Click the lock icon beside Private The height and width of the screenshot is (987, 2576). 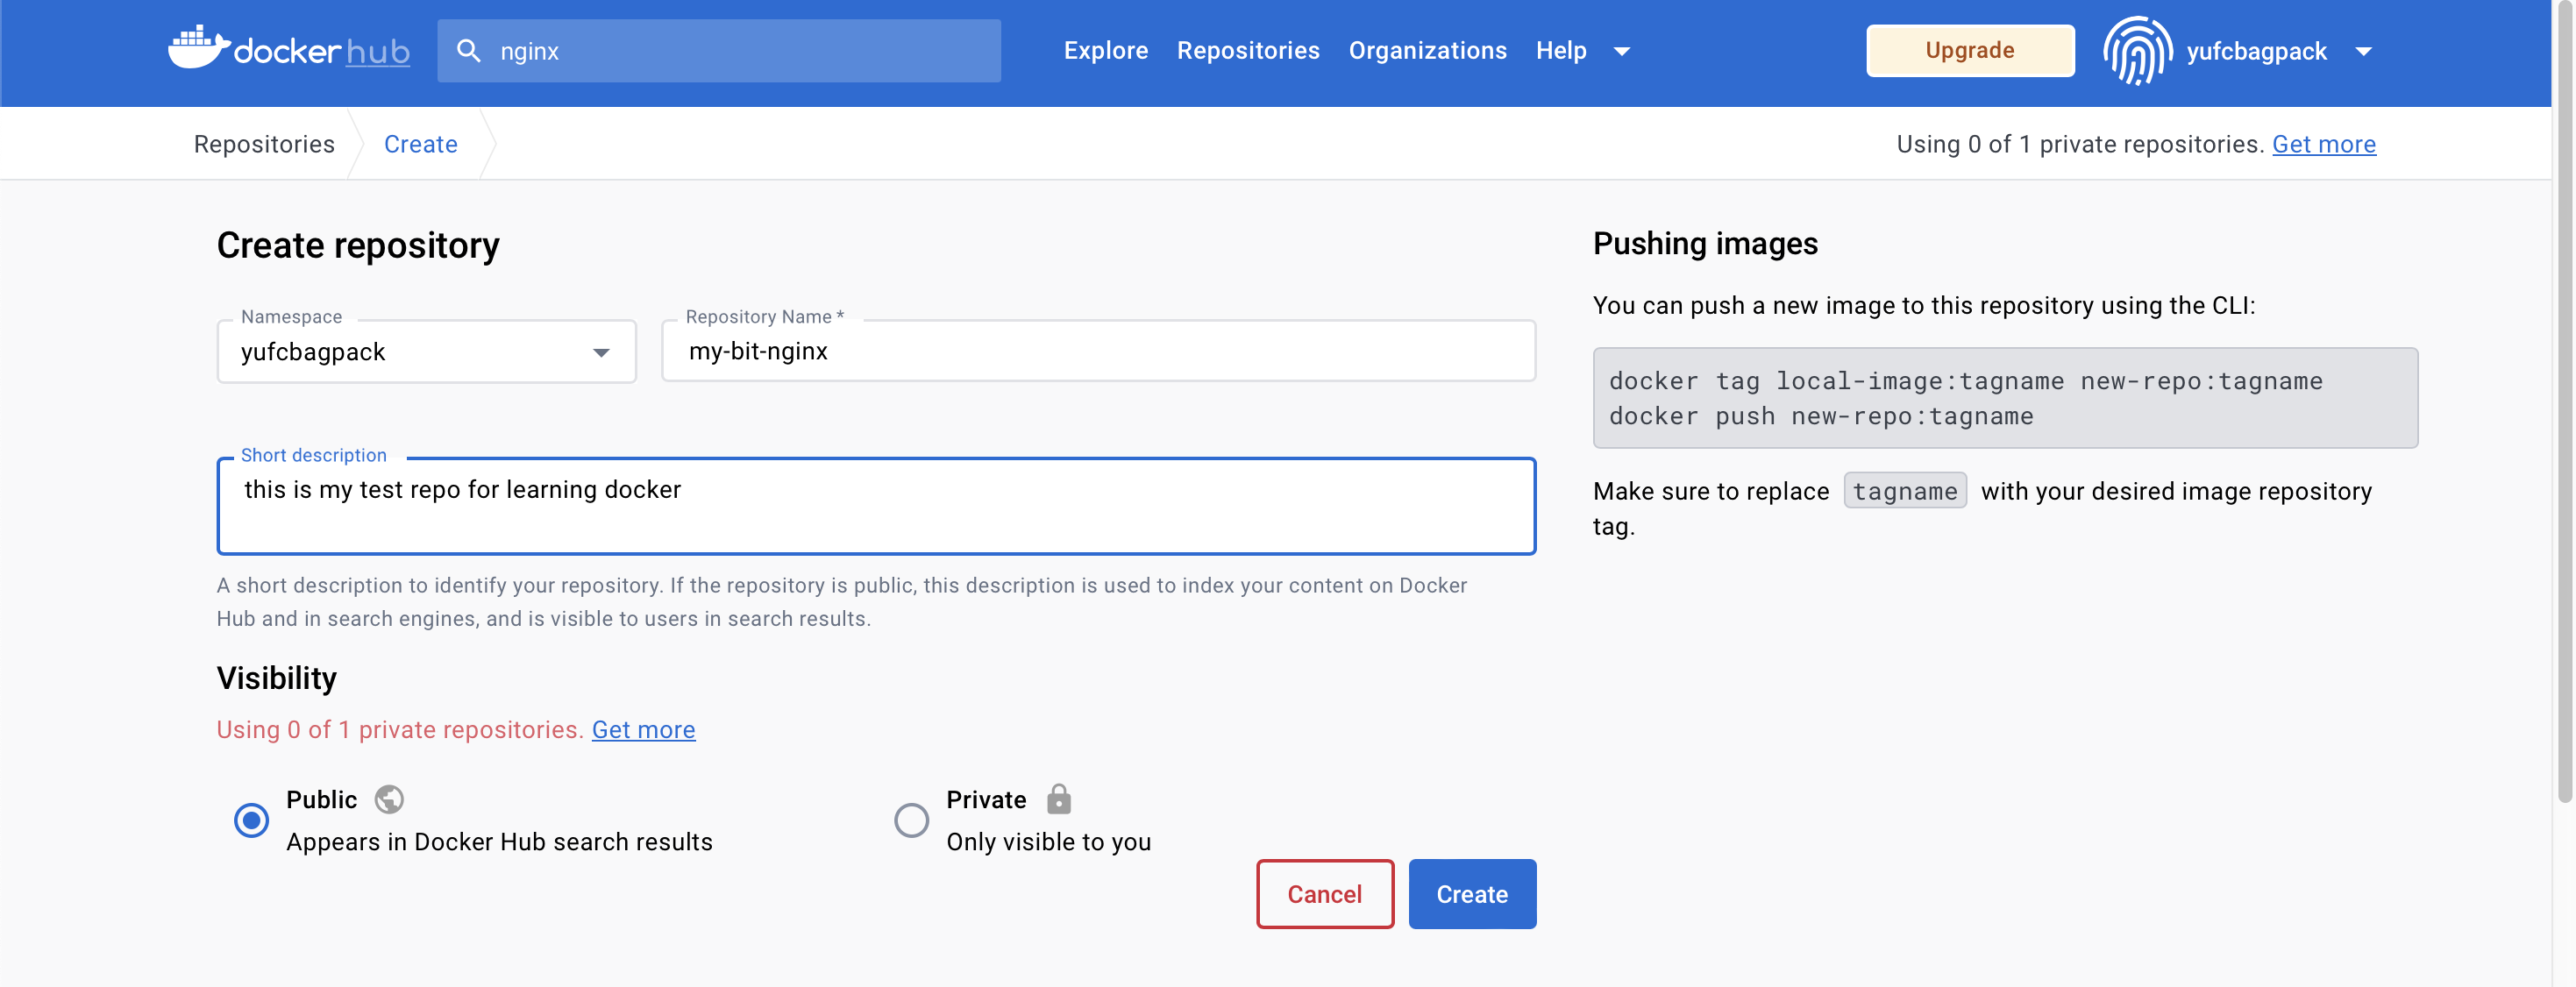(x=1058, y=799)
